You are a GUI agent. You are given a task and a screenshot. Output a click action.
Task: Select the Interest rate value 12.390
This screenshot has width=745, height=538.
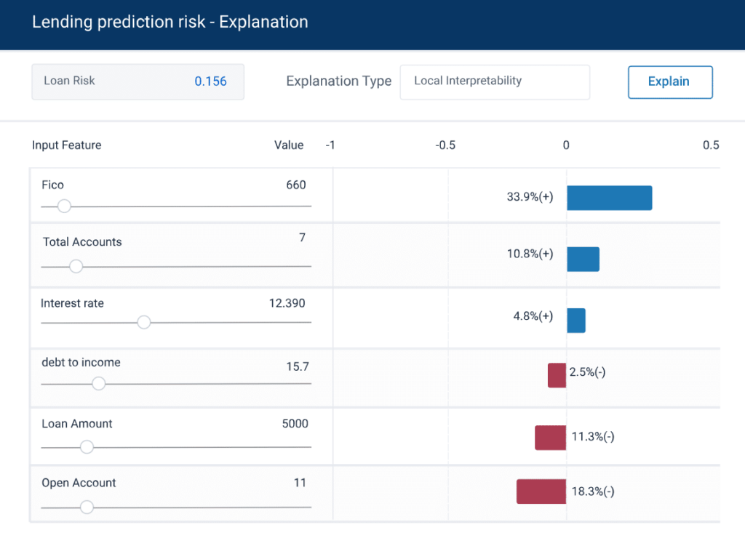(287, 303)
